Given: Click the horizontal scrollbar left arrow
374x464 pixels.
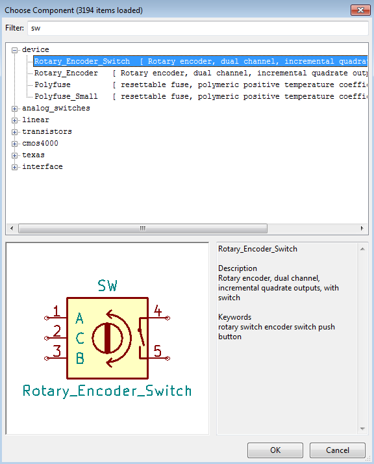Looking at the screenshot, I should (x=12, y=228).
